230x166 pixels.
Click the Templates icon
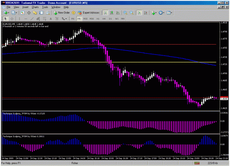click(169, 13)
